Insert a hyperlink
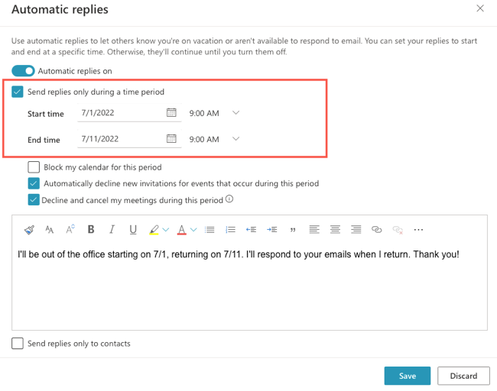The image size is (497, 391). point(376,230)
